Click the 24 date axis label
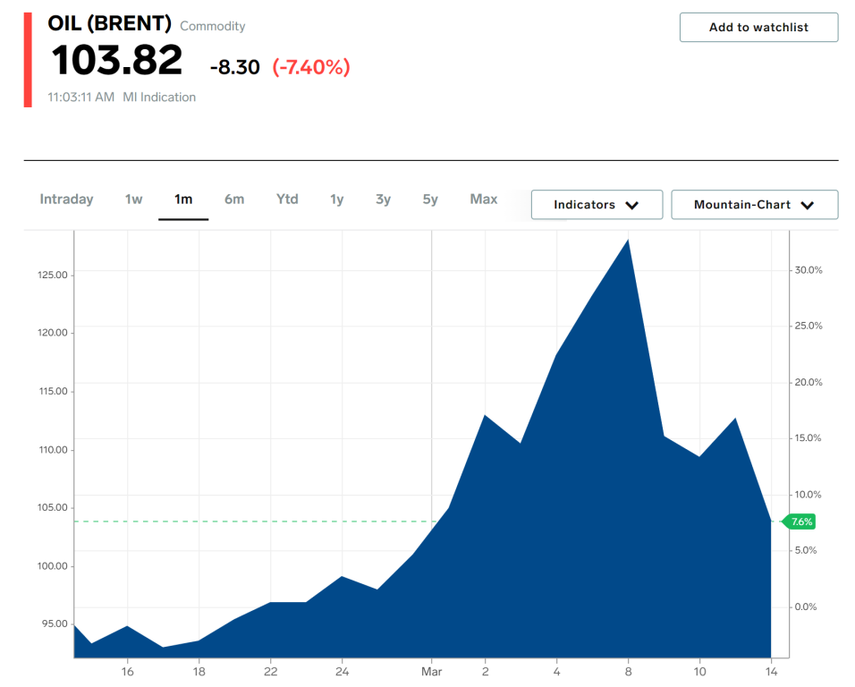855x687 pixels. (x=342, y=672)
